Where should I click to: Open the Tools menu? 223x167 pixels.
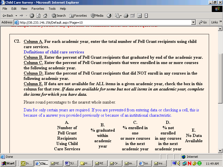point(52,9)
